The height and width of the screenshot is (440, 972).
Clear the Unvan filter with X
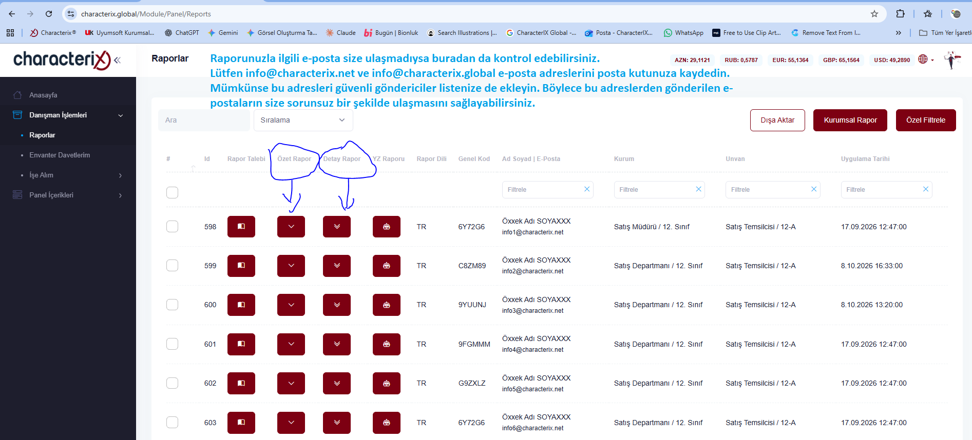coord(814,189)
